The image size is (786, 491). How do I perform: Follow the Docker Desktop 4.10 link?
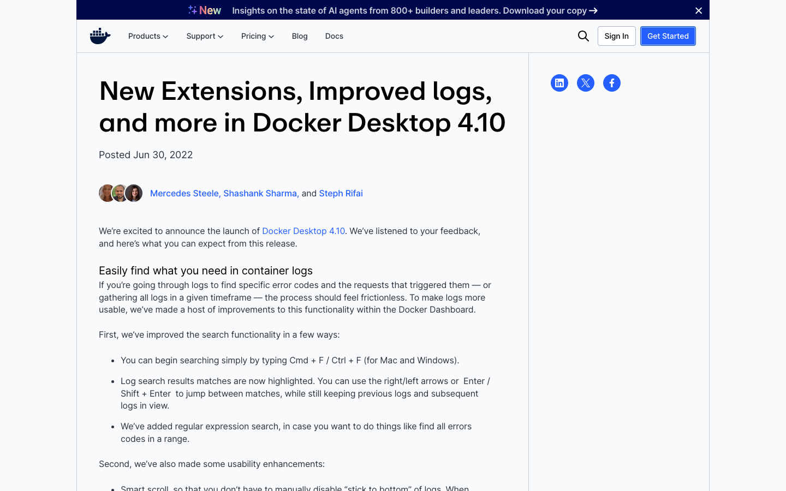(303, 231)
